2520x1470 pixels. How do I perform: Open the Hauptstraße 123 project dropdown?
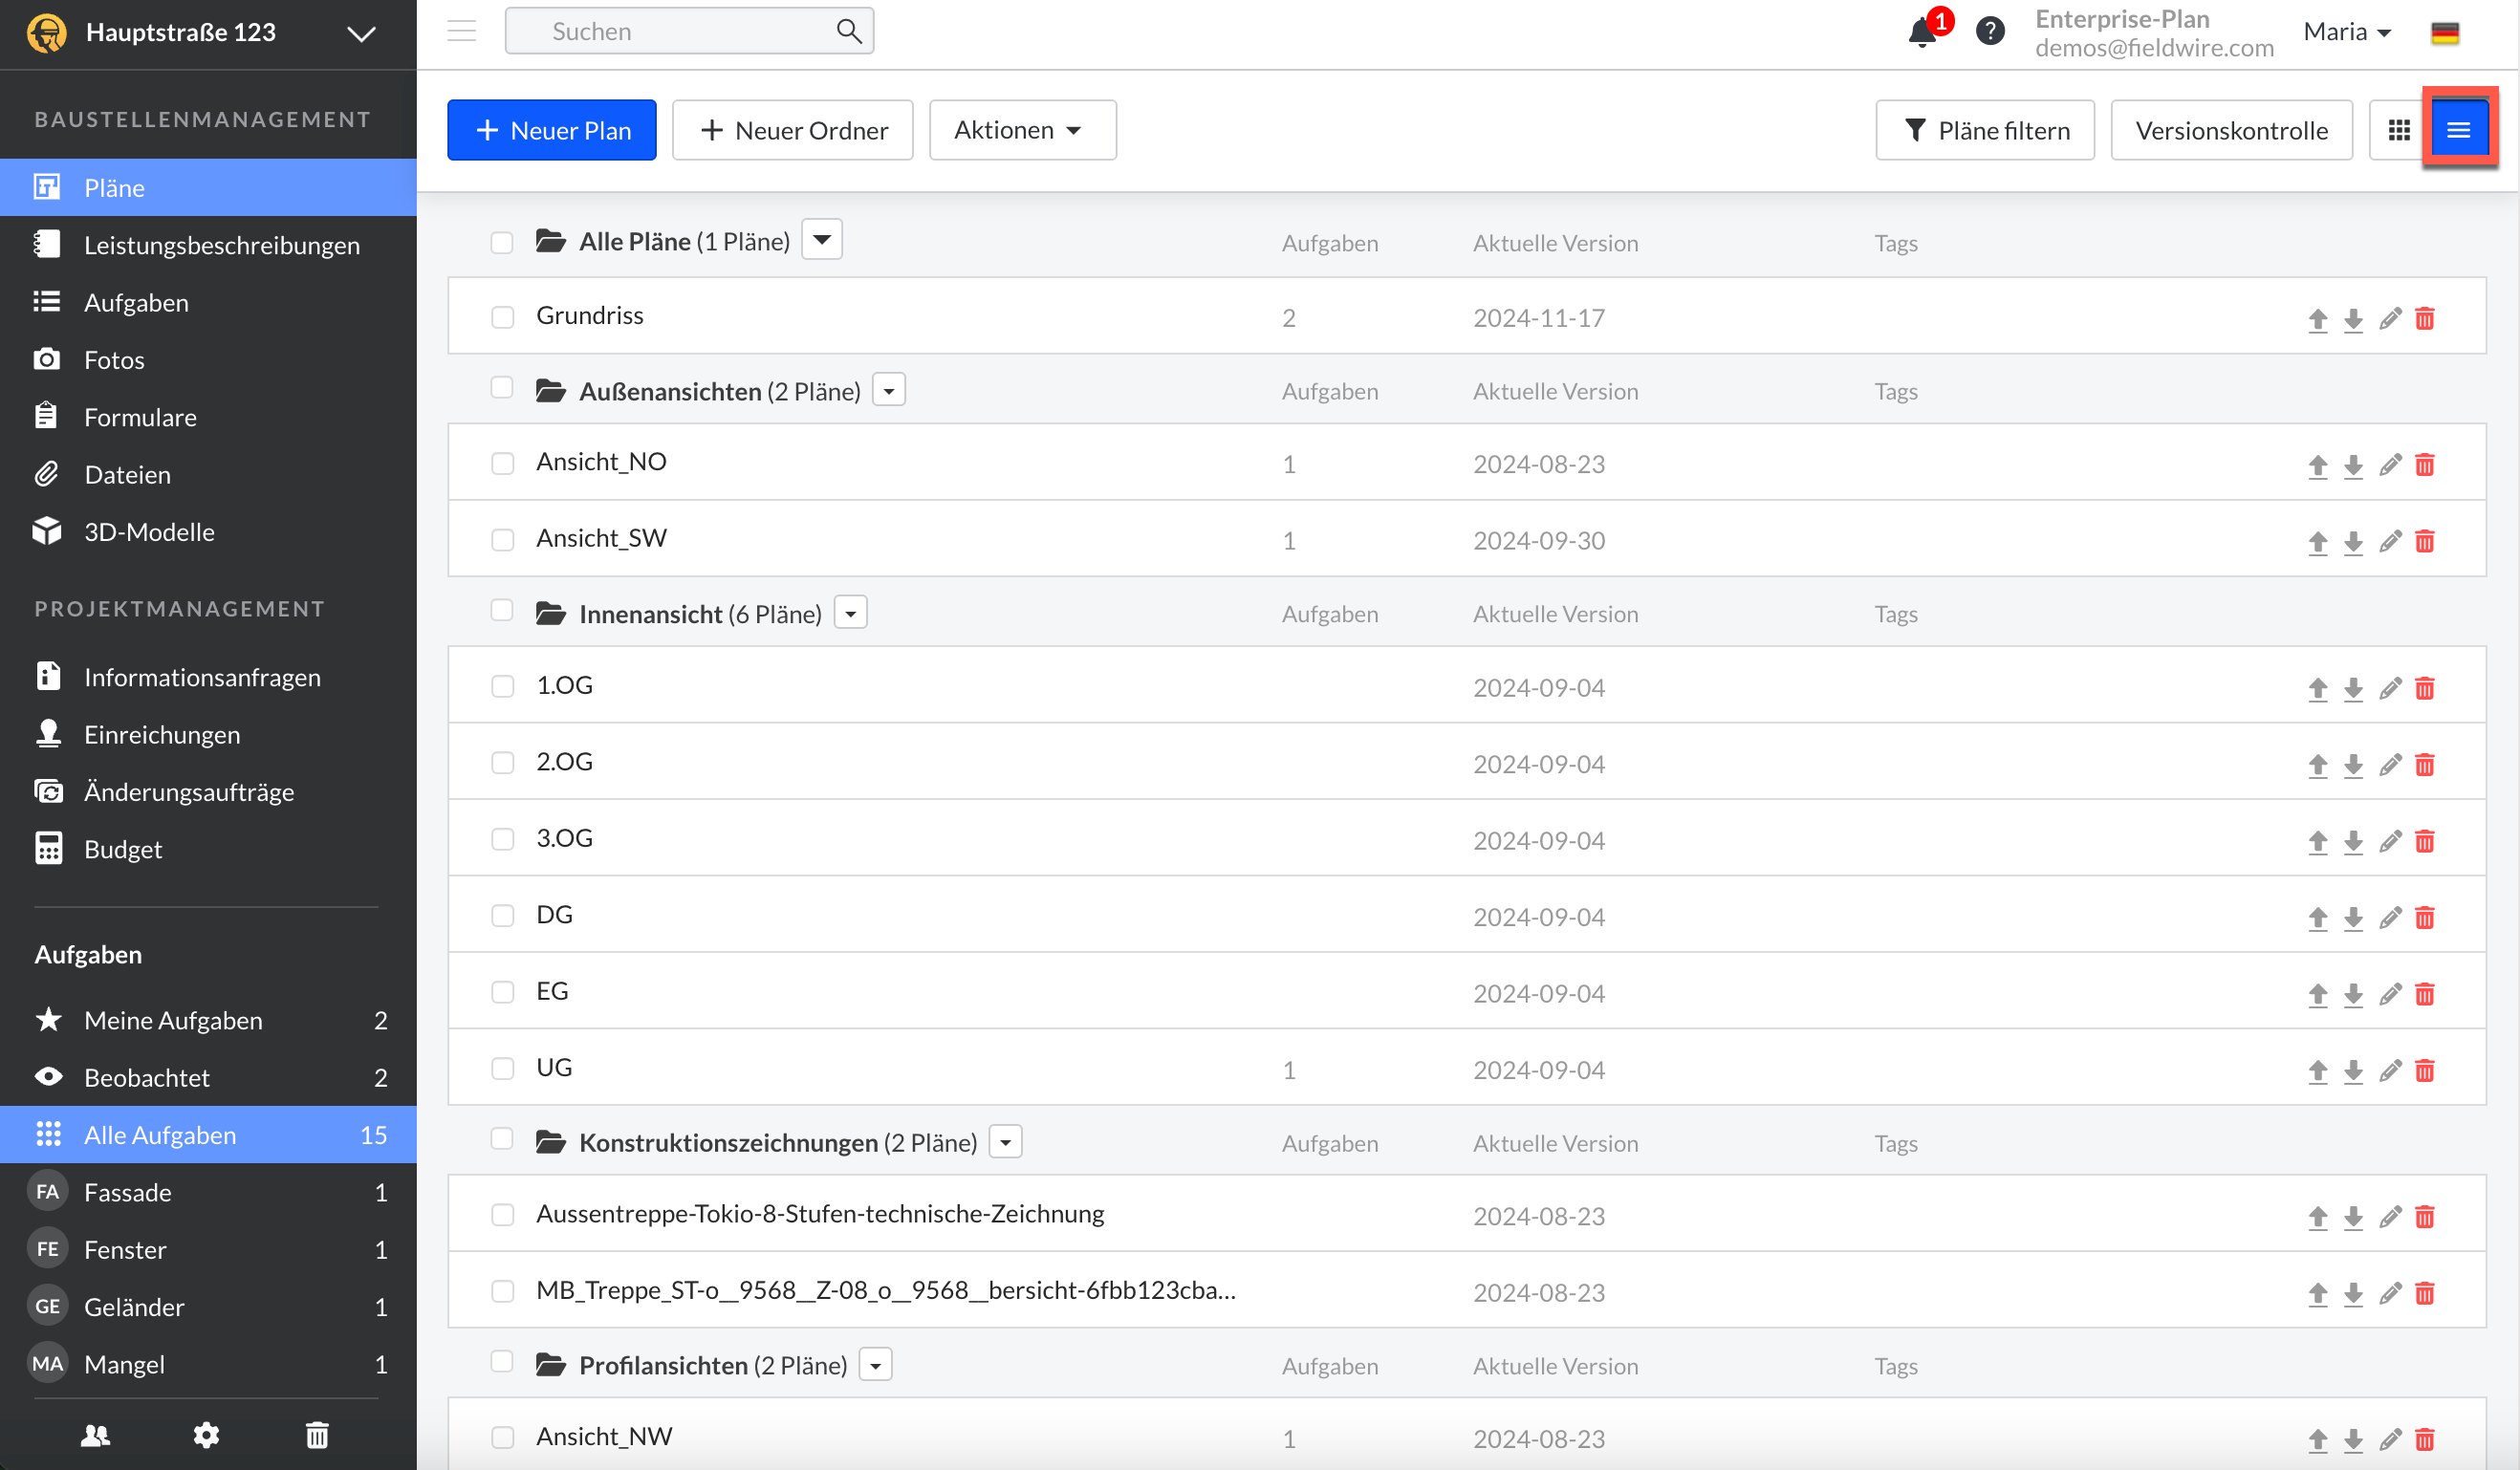(361, 33)
